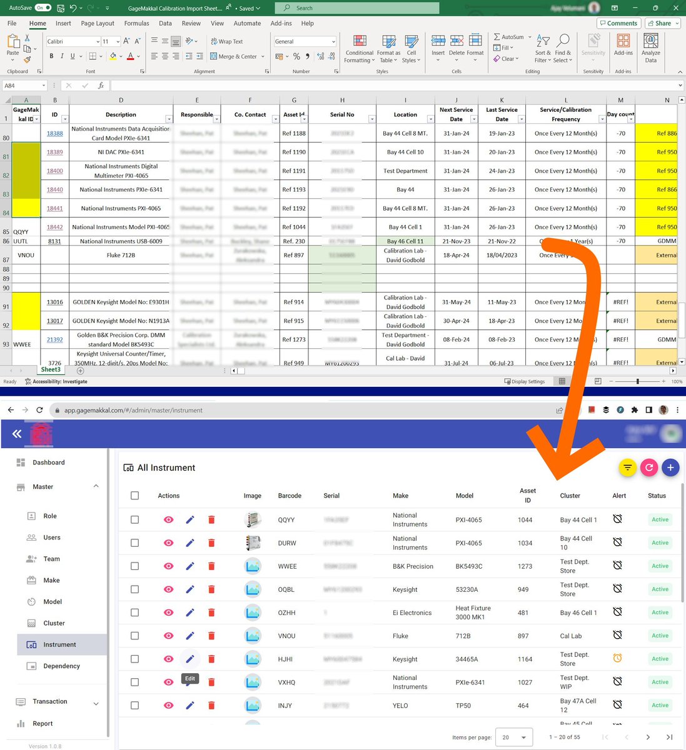Delete the QQYY row with the trash icon
686x750 pixels.
point(211,519)
